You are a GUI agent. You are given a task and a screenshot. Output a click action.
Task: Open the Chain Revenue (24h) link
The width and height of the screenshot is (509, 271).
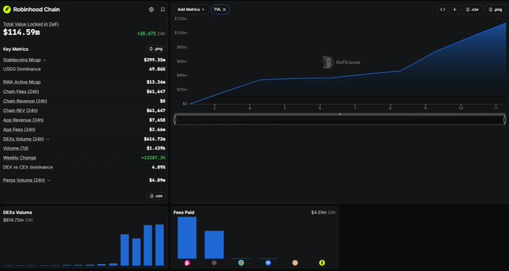tap(25, 101)
